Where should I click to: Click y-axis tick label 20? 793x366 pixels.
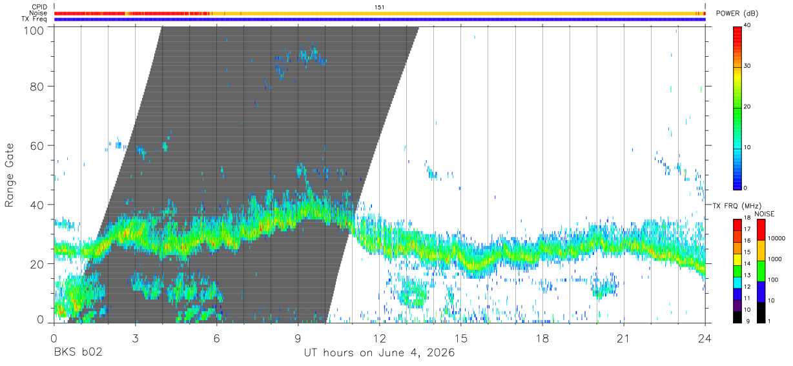click(37, 264)
